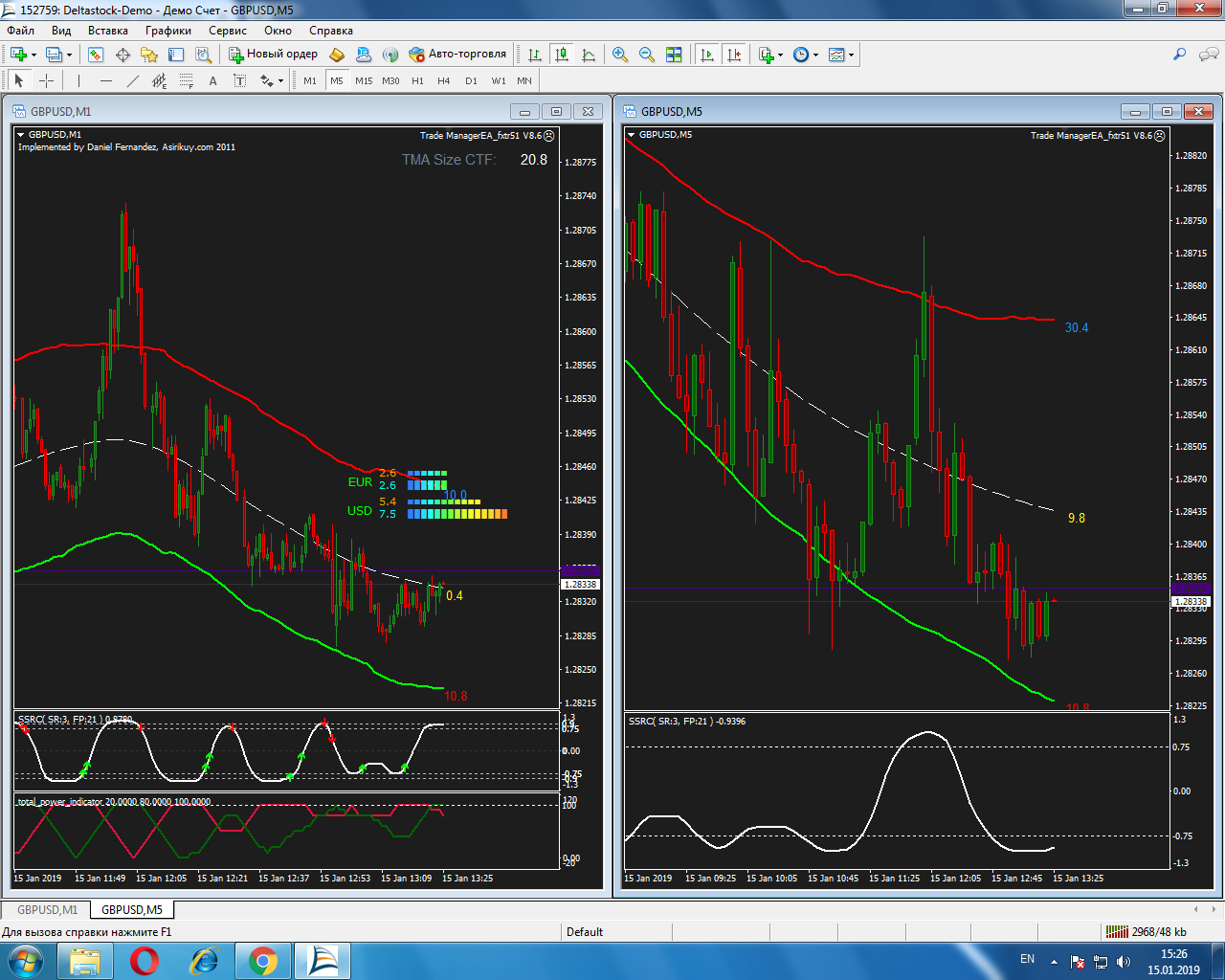1225x980 pixels.
Task: Toggle chart shift from right border
Action: click(x=734, y=55)
